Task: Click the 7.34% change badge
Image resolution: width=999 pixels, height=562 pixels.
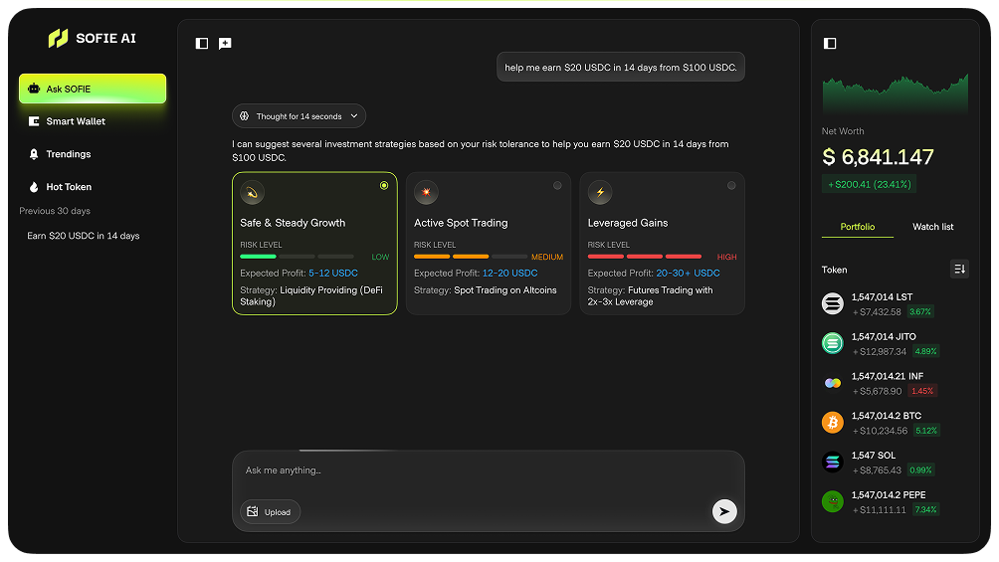Action: (925, 509)
